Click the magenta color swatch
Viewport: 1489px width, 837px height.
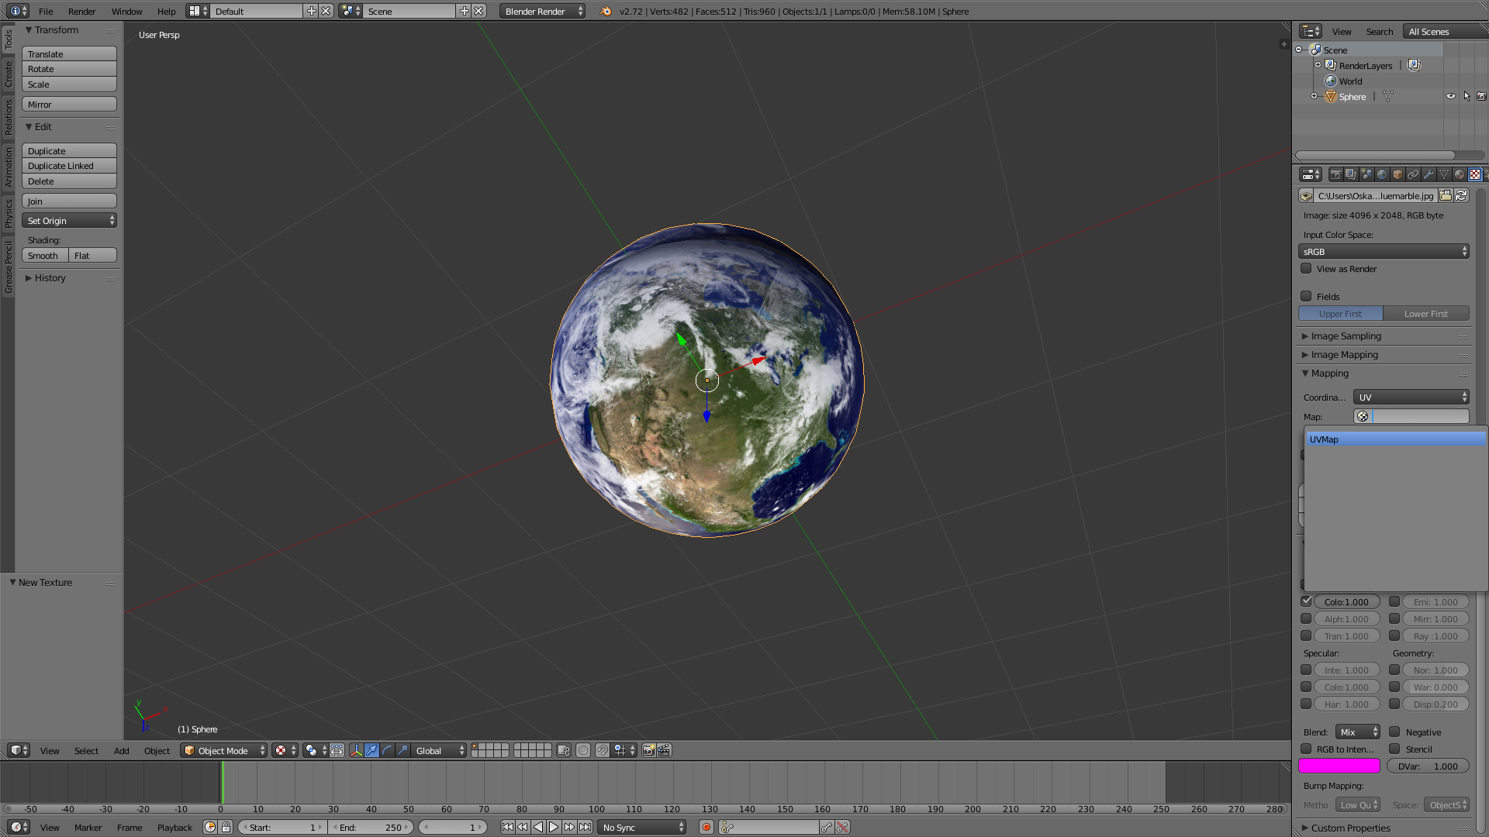[x=1339, y=766]
